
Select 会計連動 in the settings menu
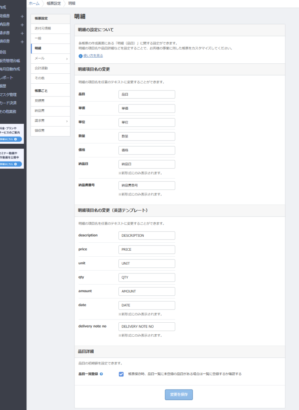click(41, 68)
